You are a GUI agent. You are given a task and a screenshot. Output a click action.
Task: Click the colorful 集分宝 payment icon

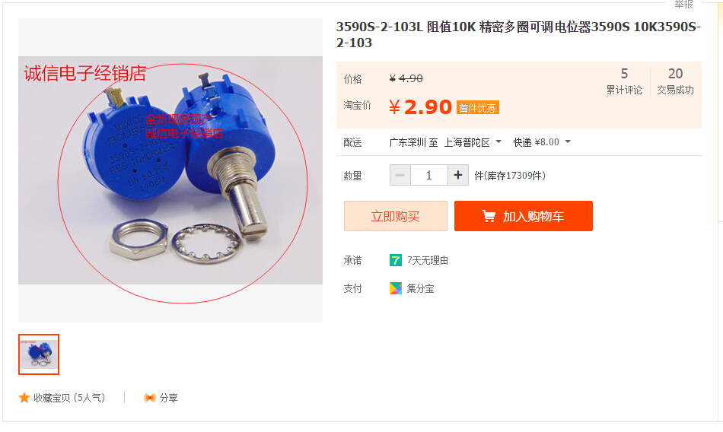[x=395, y=288]
